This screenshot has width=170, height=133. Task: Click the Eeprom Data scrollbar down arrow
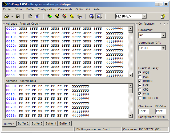click(x=130, y=116)
